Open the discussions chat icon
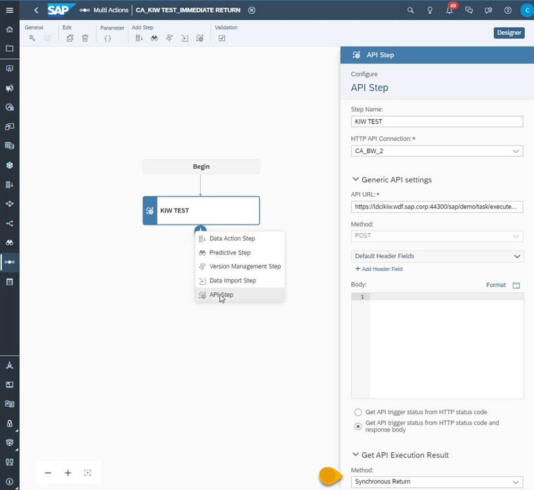534x490 pixels. 469,10
